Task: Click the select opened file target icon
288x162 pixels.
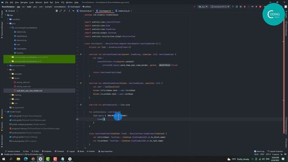Action: pos(57,11)
